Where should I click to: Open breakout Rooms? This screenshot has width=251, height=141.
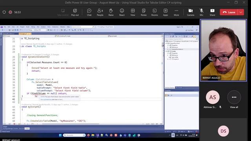pos(155,12)
